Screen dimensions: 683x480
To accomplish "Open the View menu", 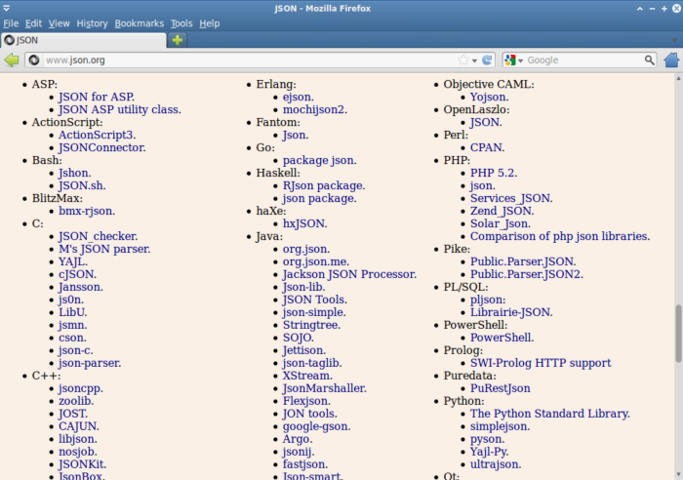I will click(x=59, y=23).
